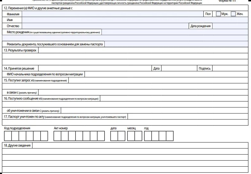The height and width of the screenshot is (174, 251).
Task: Click the Принятое решение input field
Action: (x=95, y=68)
